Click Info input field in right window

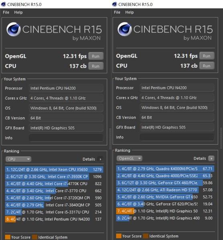[177, 137]
